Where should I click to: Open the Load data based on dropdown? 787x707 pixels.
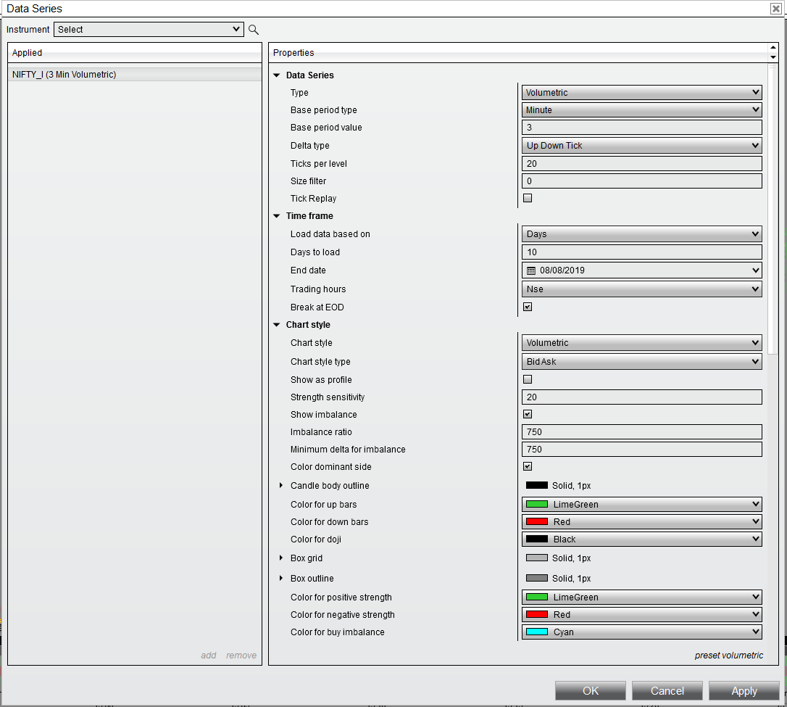coord(641,234)
